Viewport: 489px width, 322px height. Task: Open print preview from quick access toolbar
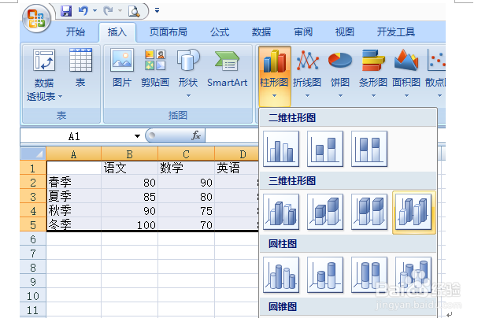coord(134,11)
